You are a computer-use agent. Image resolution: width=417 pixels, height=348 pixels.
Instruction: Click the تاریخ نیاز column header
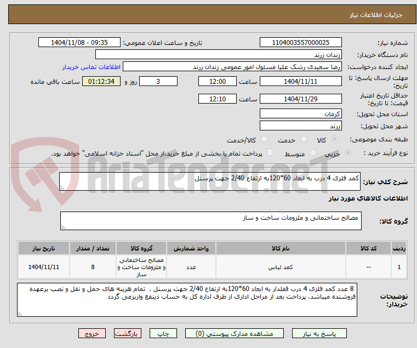(x=44, y=248)
